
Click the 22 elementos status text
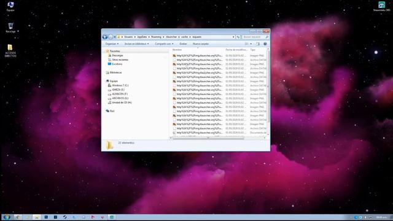(x=126, y=143)
